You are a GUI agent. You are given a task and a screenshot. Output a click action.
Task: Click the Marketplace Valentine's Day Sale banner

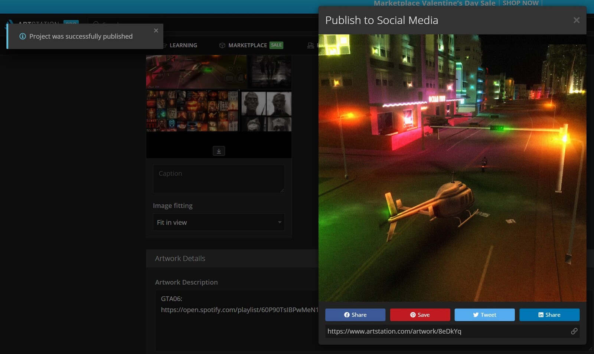click(434, 3)
